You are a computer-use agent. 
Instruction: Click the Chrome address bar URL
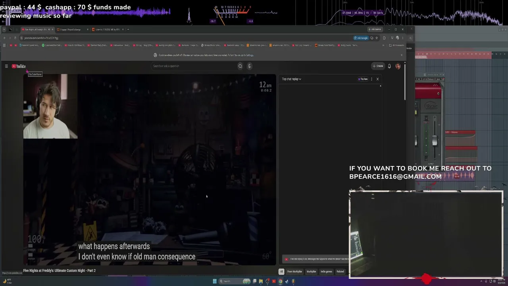[x=41, y=38]
